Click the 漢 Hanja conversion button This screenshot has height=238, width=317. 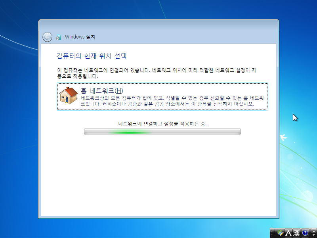[296, 233]
